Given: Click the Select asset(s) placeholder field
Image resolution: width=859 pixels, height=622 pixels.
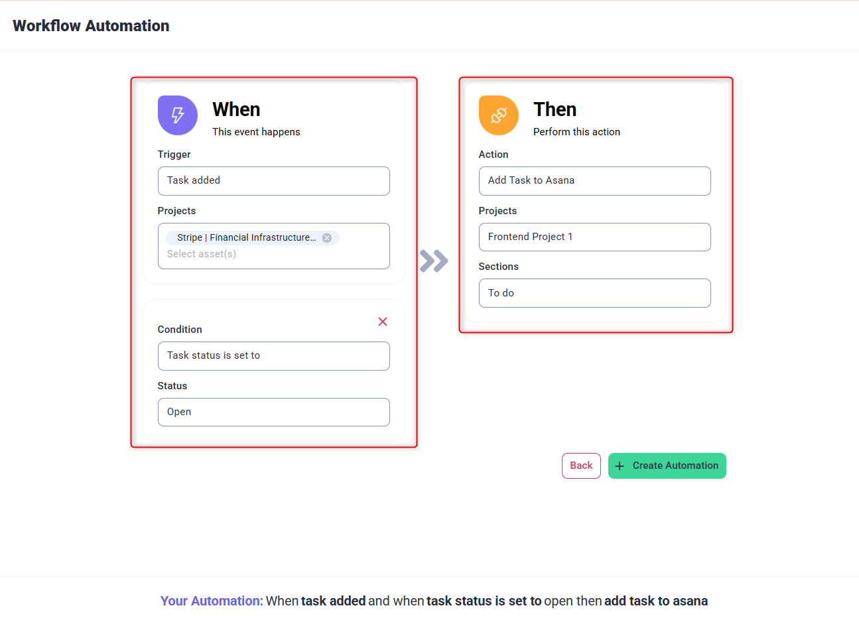Looking at the screenshot, I should pyautogui.click(x=202, y=254).
